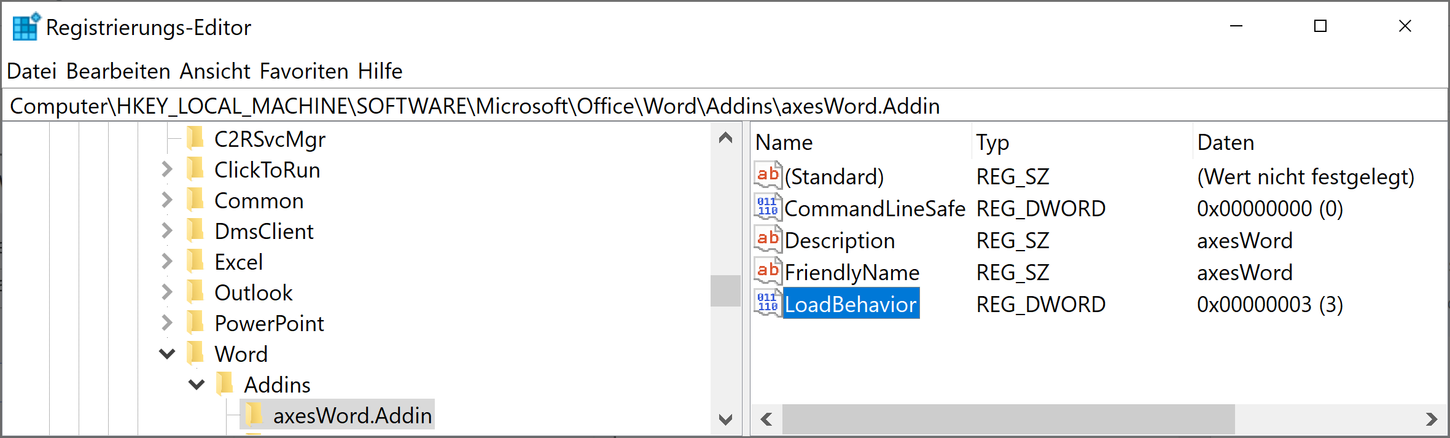This screenshot has height=438, width=1450.
Task: Click the FriendlyName string value icon
Action: (x=768, y=272)
